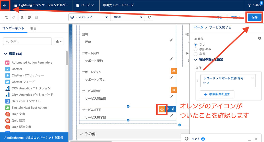The height and width of the screenshot is (142, 264).
Task: Click the 有効化 button
Action: coord(235,17)
